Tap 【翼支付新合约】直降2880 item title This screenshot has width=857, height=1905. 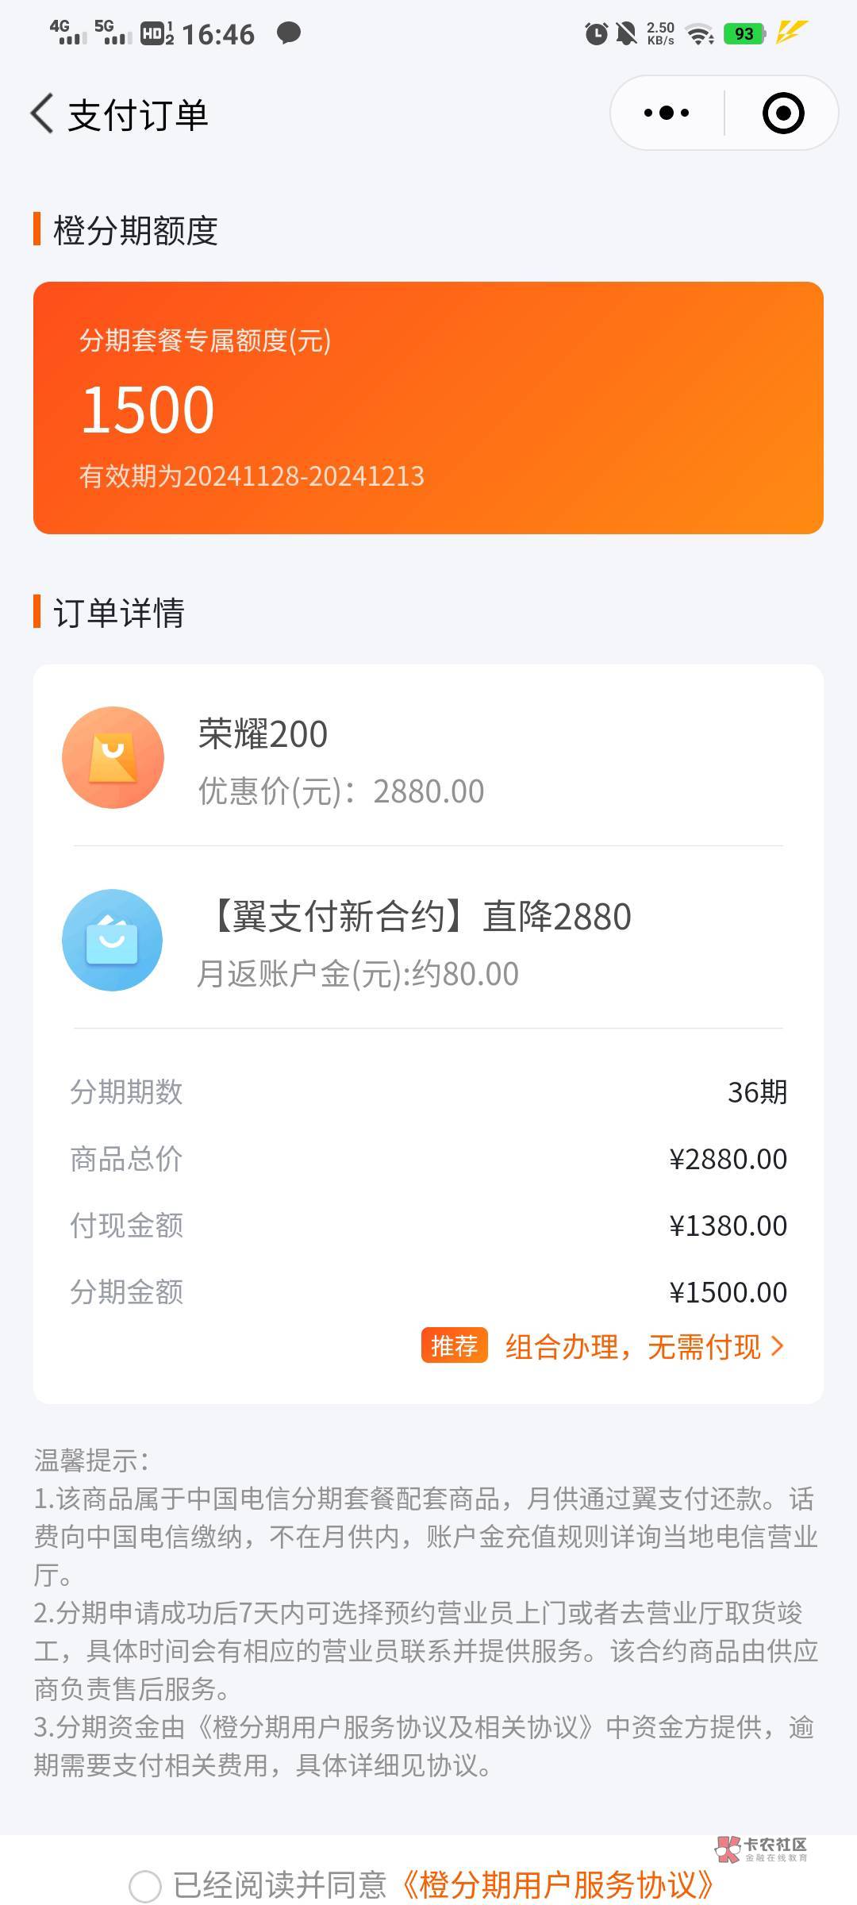(418, 917)
